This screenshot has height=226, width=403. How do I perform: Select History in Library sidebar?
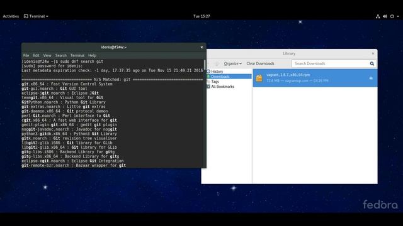coord(217,72)
